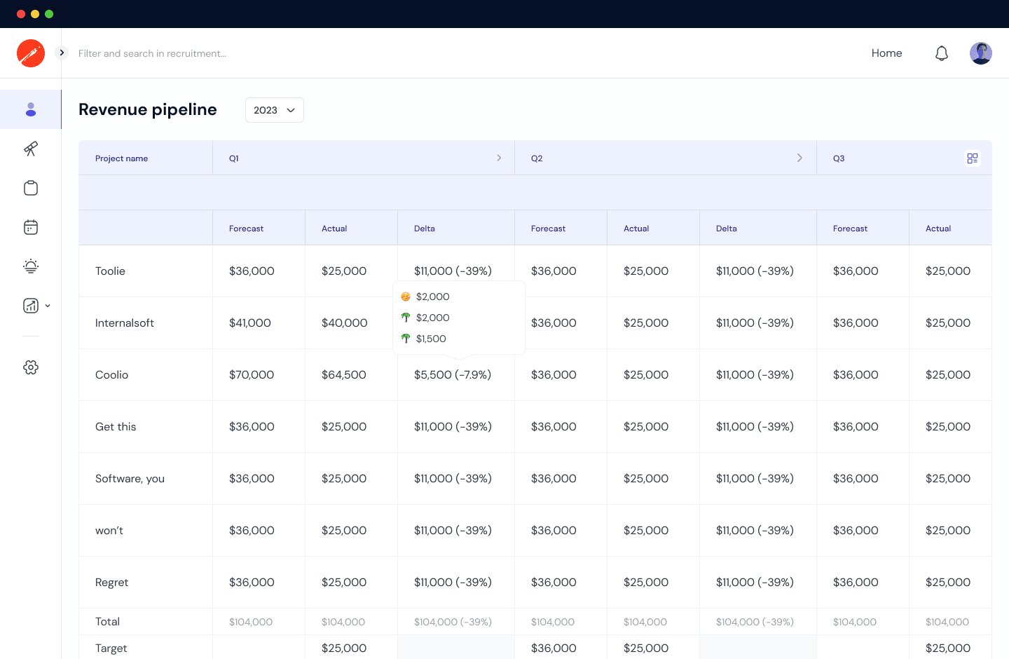The height and width of the screenshot is (659, 1009).
Task: Collapse the sidebar with the arrow toggle
Action: [62, 53]
